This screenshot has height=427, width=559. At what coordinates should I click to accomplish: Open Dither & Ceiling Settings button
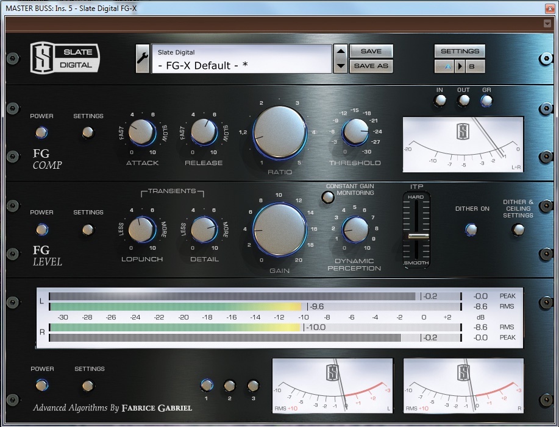[518, 230]
